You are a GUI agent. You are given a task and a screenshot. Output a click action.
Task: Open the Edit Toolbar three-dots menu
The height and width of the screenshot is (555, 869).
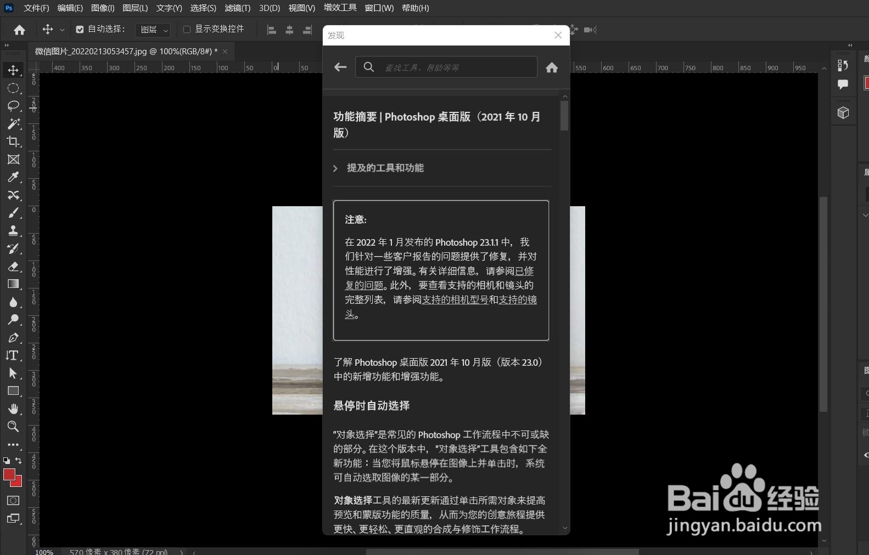13,445
